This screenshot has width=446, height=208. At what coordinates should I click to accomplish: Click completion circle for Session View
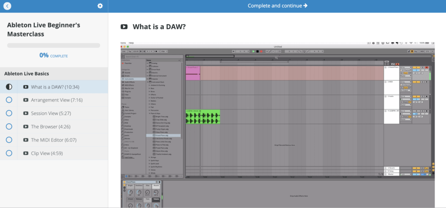pyautogui.click(x=9, y=113)
